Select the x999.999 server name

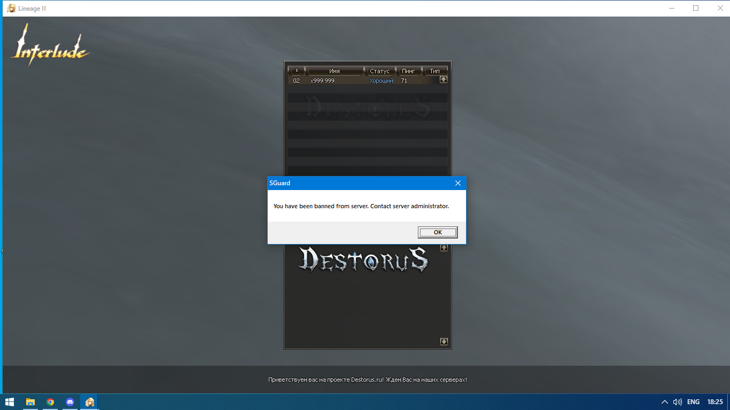click(322, 81)
